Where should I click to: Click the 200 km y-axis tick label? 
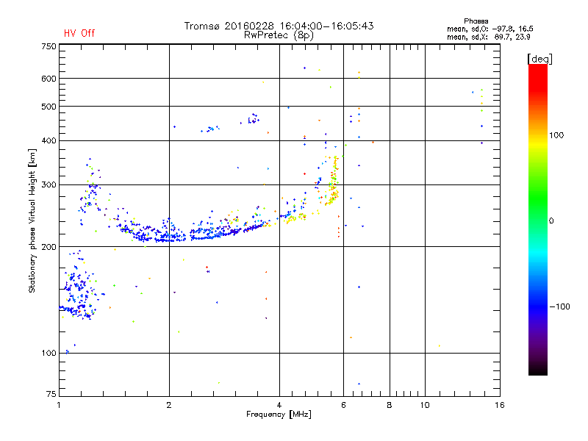[49, 247]
